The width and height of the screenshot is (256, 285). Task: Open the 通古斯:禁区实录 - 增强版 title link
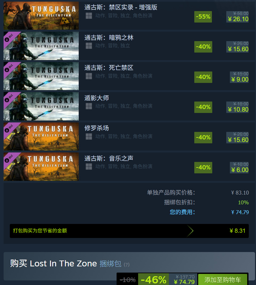[121, 8]
